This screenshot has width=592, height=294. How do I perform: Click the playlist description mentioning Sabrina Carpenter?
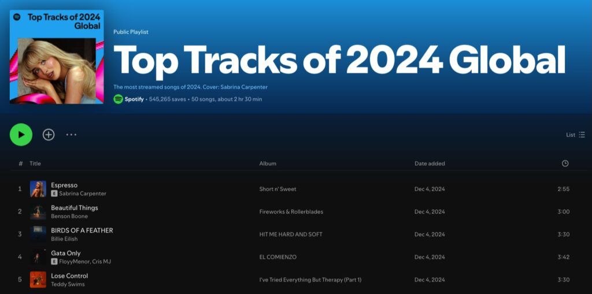pyautogui.click(x=190, y=87)
